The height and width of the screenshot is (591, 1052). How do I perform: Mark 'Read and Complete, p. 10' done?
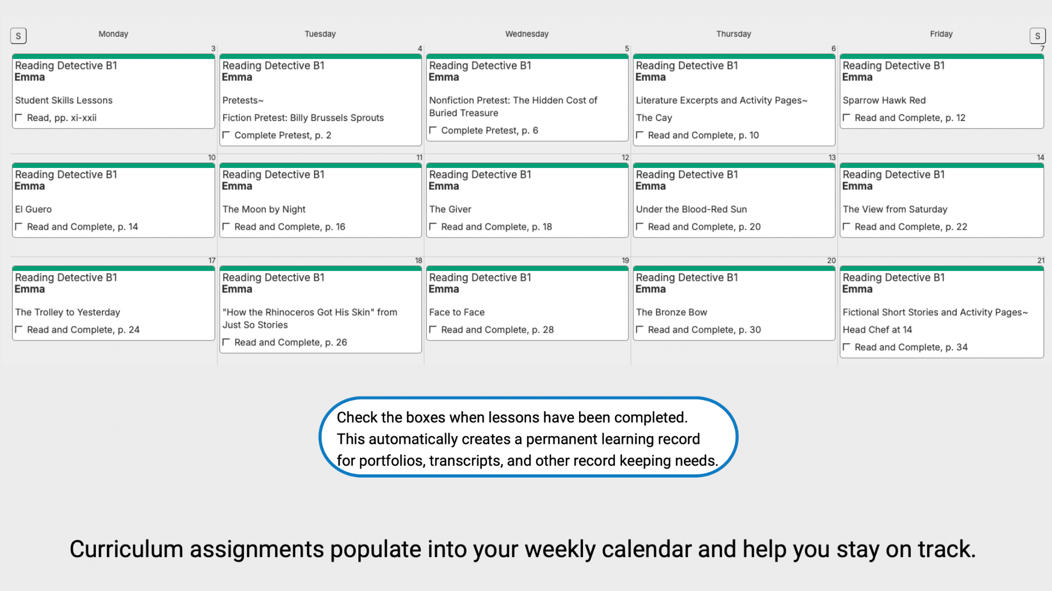(640, 135)
